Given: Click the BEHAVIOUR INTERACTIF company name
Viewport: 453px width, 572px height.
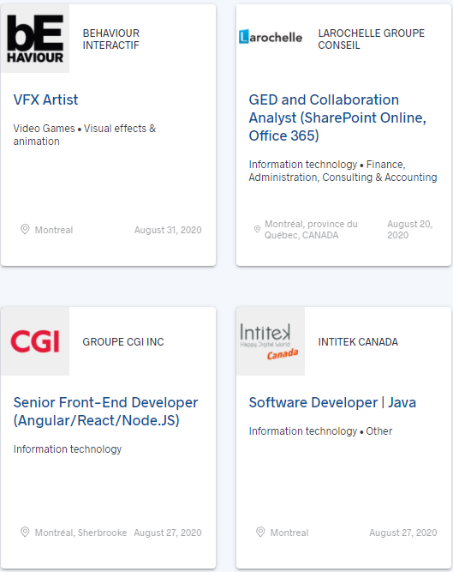Looking at the screenshot, I should pyautogui.click(x=111, y=39).
